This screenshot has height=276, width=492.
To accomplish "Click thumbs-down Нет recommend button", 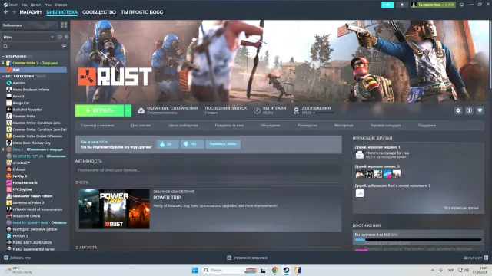I will point(191,144).
